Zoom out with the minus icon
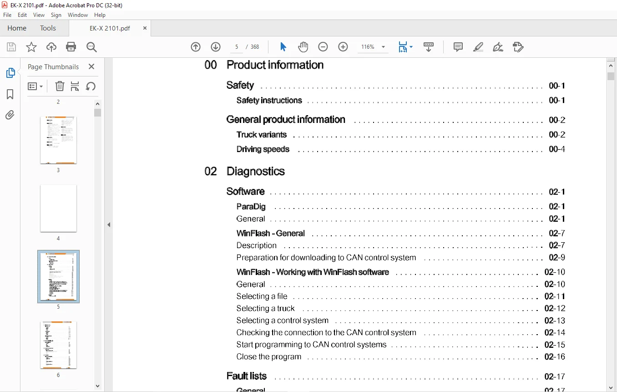Screen dimensions: 617x392 click(323, 47)
